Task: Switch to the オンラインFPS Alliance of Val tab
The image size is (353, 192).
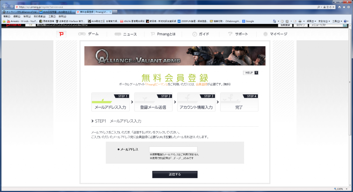Action: pos(20,12)
